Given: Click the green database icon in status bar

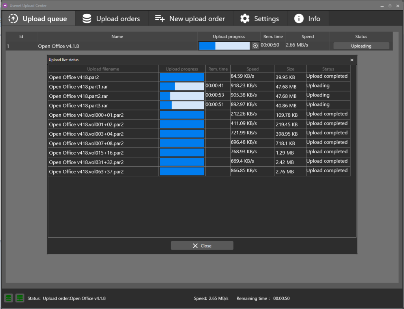Looking at the screenshot, I should pyautogui.click(x=9, y=298).
